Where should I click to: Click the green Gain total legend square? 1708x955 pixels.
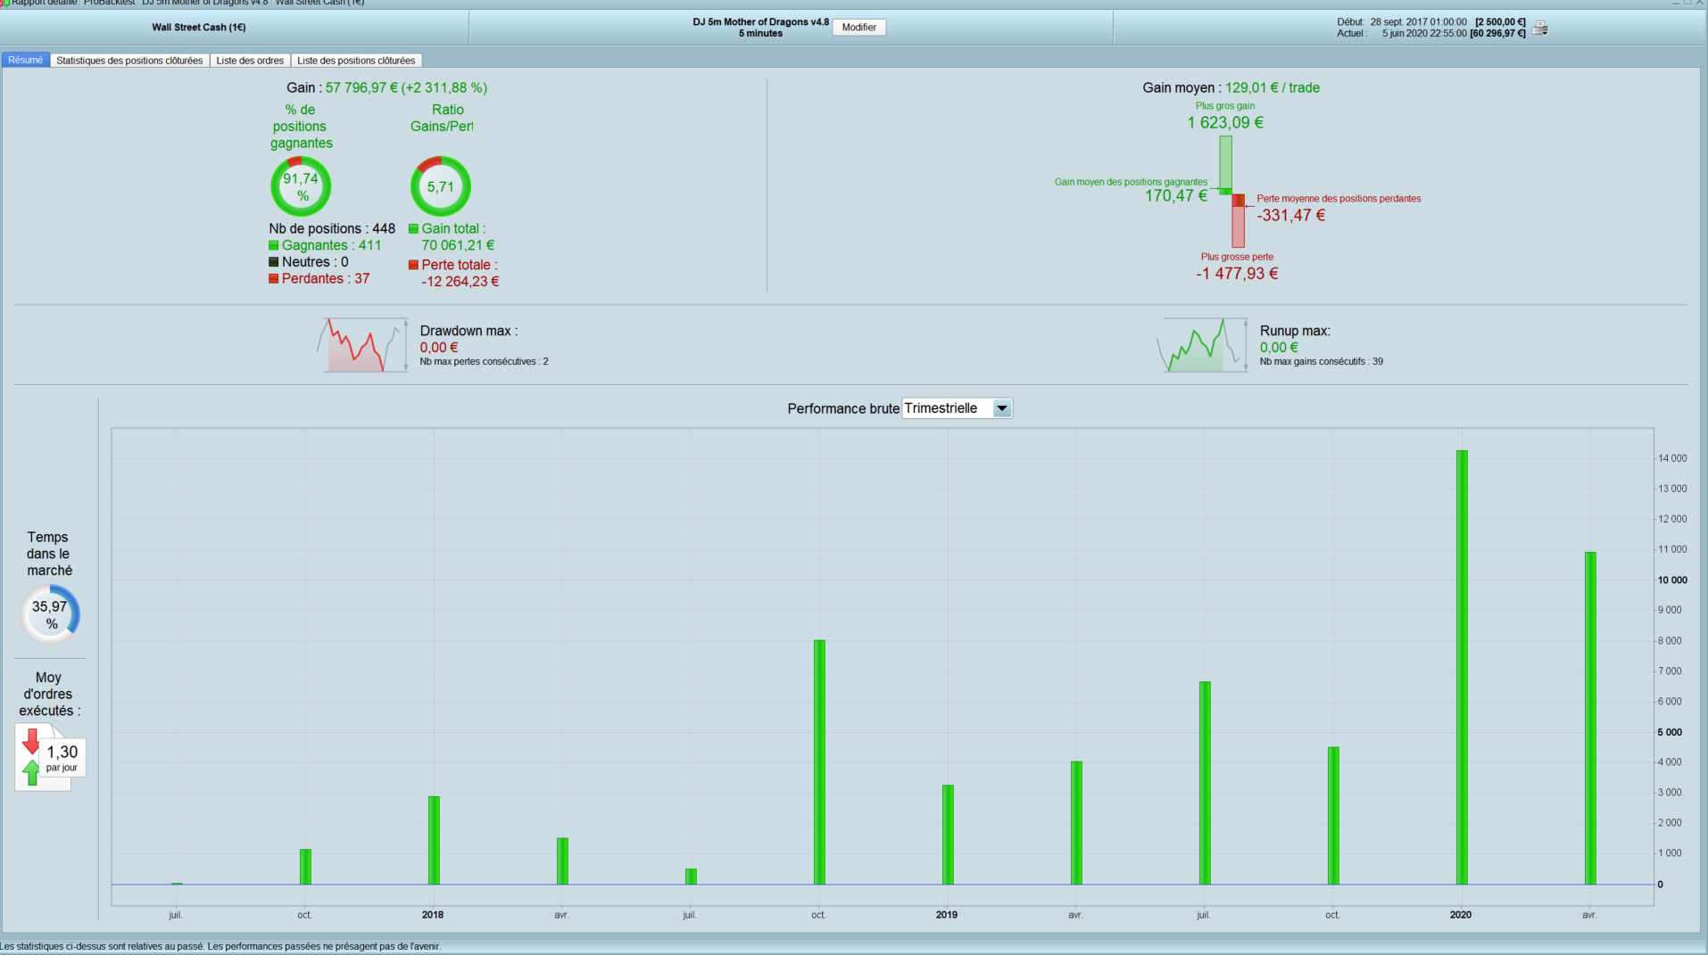pos(413,229)
